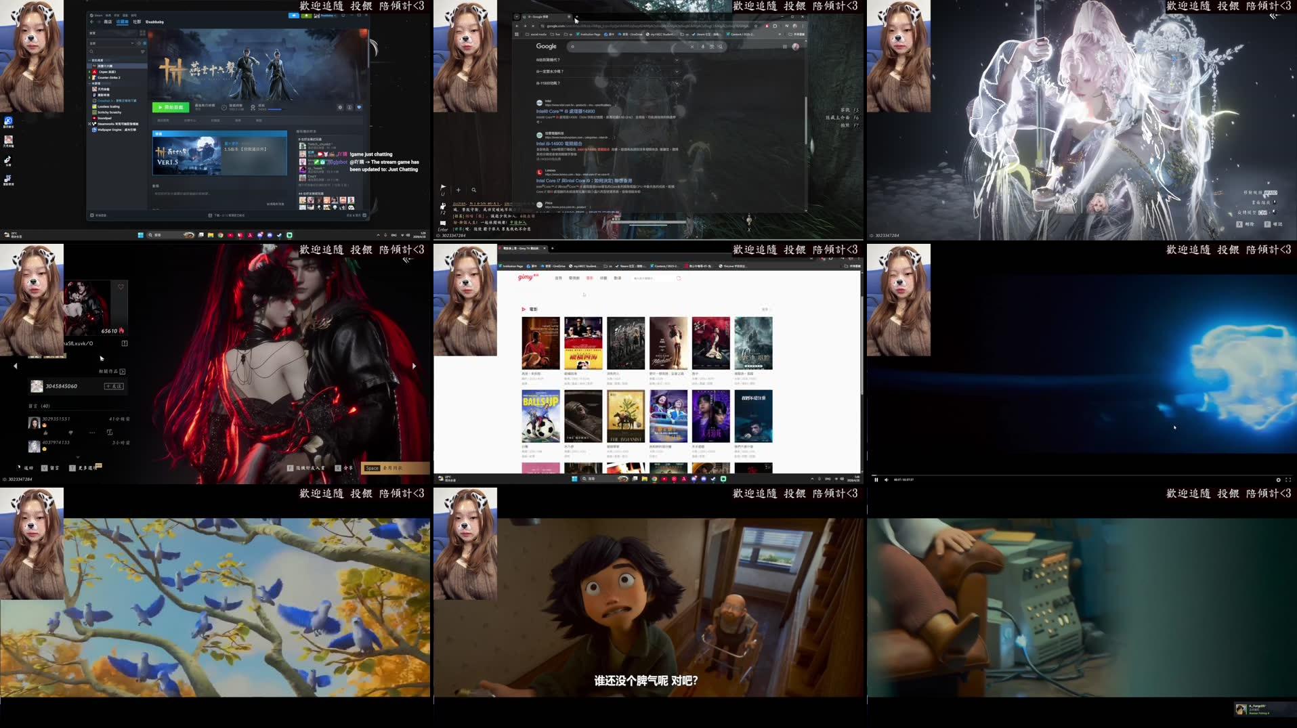Viewport: 1297px width, 728px height.
Task: Select Wallpaper Engine in Steam library
Action: 116,129
